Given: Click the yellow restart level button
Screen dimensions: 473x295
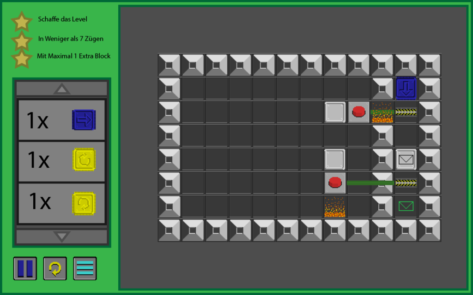Looking at the screenshot, I should (x=55, y=268).
